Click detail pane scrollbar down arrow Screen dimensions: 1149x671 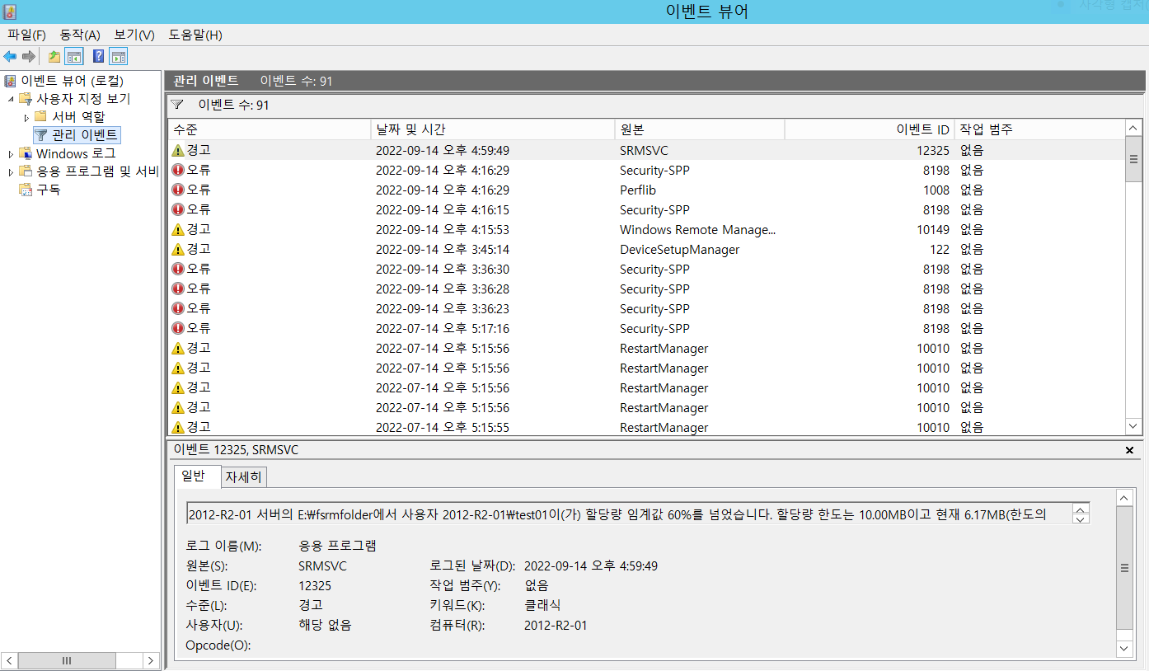point(1124,649)
